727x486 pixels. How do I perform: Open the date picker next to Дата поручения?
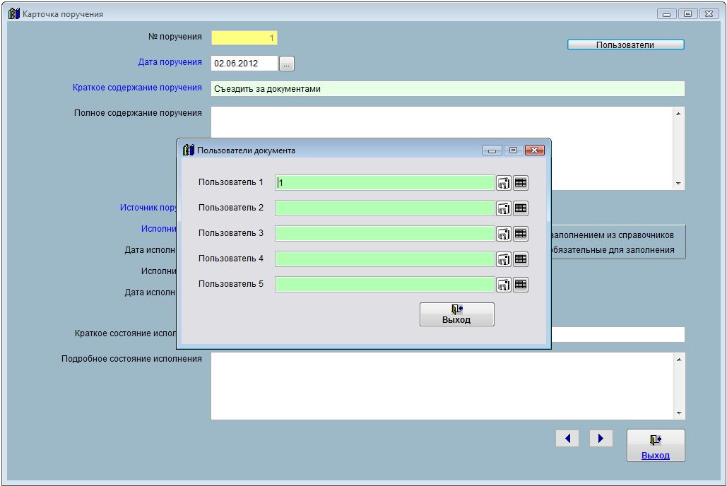(x=286, y=64)
